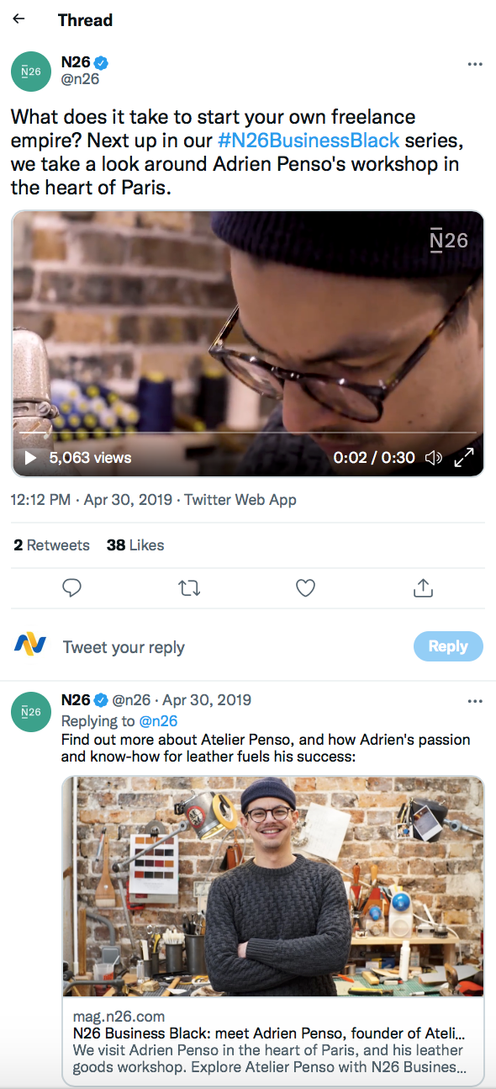The image size is (496, 1089).
Task: Open the more options menu on the reply tweet
Action: [x=476, y=700]
